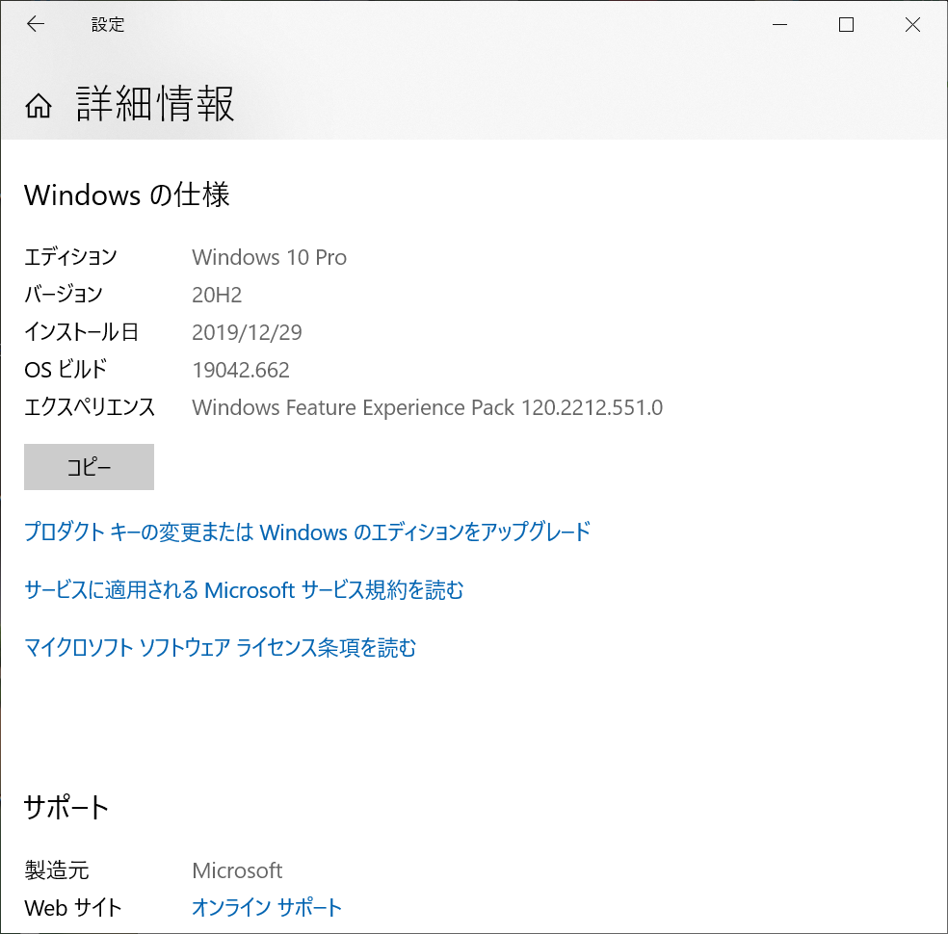
Task: Click the バージョン label
Action: pyautogui.click(x=64, y=295)
